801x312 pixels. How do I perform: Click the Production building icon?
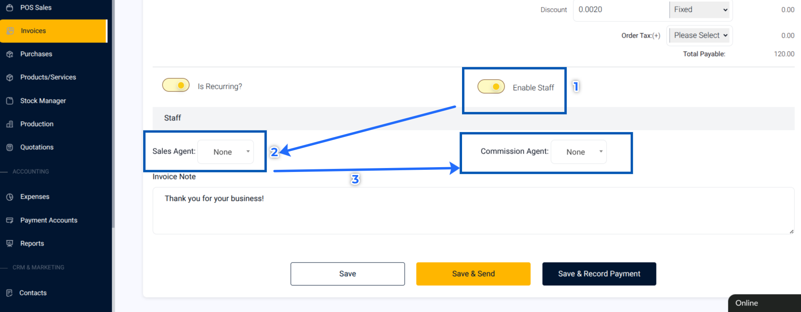pyautogui.click(x=10, y=124)
